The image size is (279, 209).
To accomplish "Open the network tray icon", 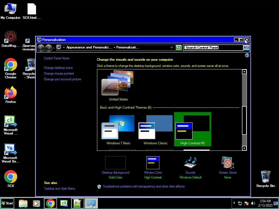I will [240, 203].
